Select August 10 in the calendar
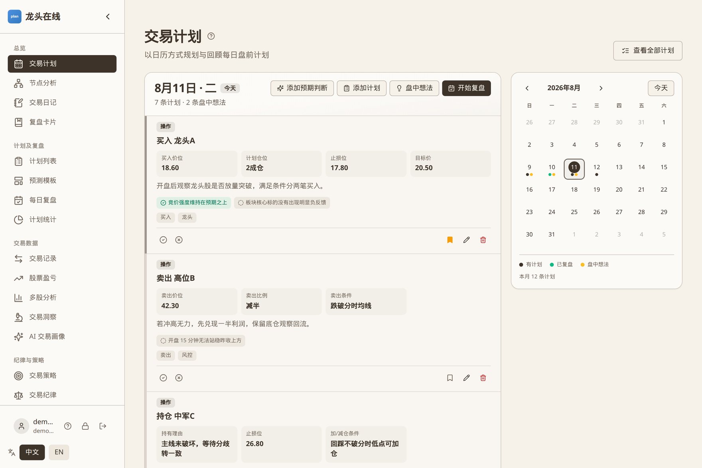Viewport: 702px width, 468px height. point(552,169)
